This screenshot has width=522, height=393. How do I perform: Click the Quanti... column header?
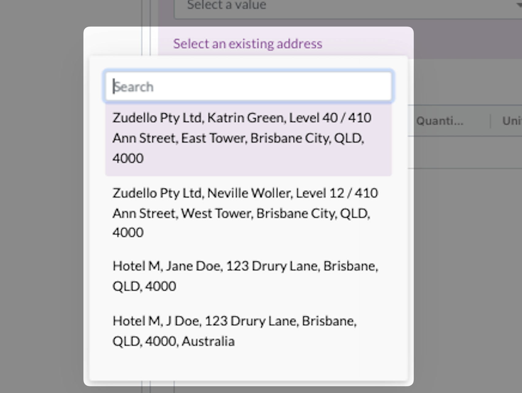pos(440,121)
